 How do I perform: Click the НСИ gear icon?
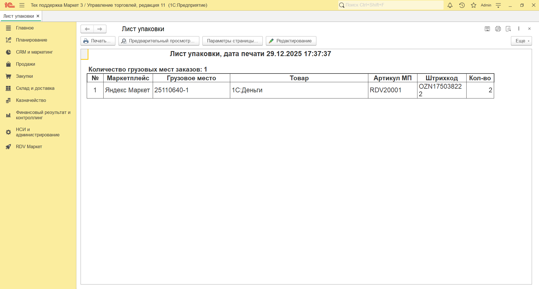8,132
